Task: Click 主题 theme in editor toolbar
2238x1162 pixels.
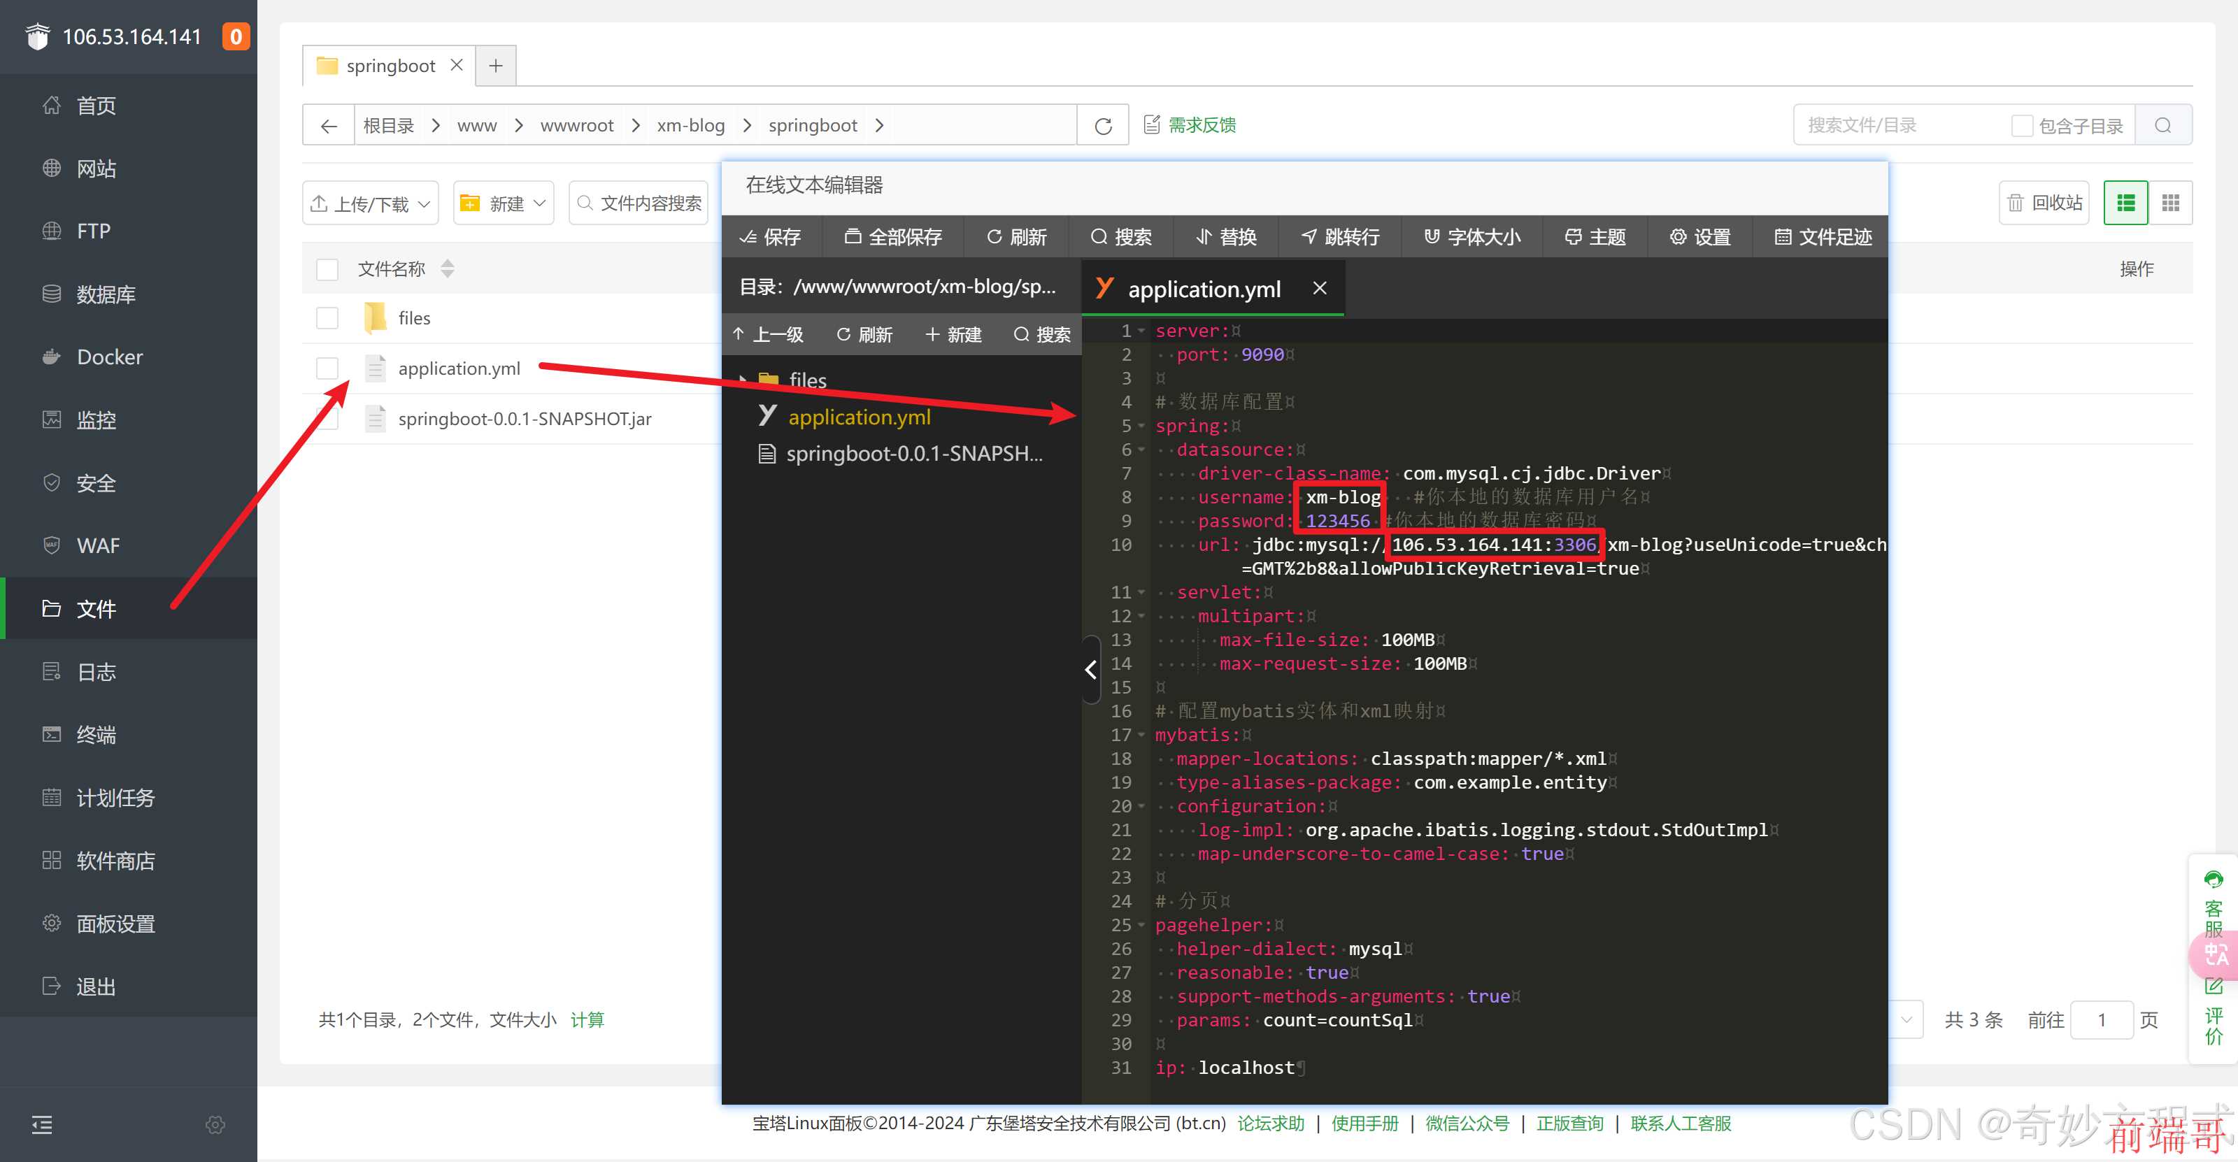Action: (x=1595, y=236)
